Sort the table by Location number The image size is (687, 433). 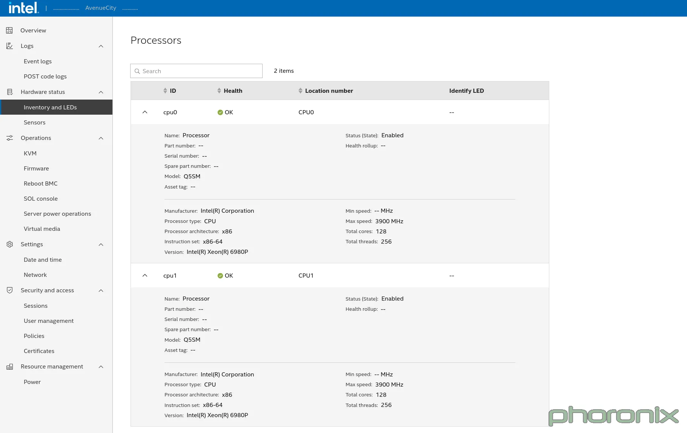[300, 91]
